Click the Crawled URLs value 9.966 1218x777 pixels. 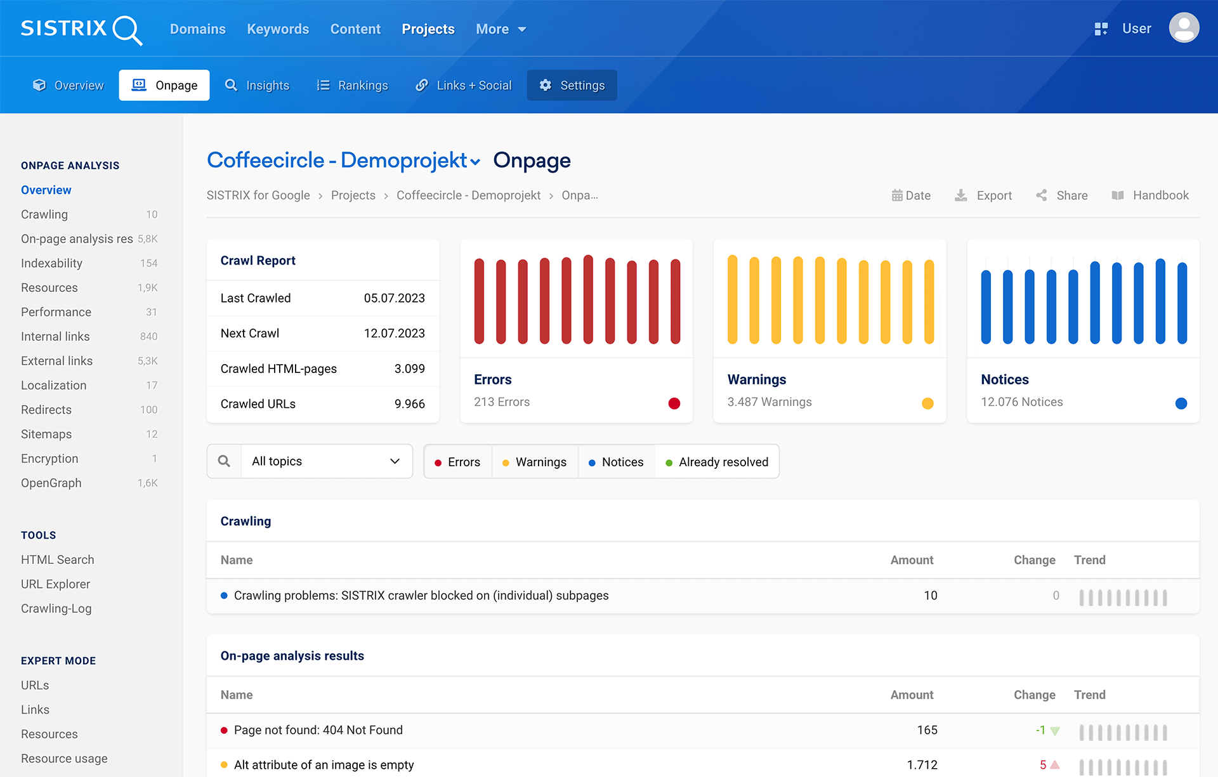409,404
